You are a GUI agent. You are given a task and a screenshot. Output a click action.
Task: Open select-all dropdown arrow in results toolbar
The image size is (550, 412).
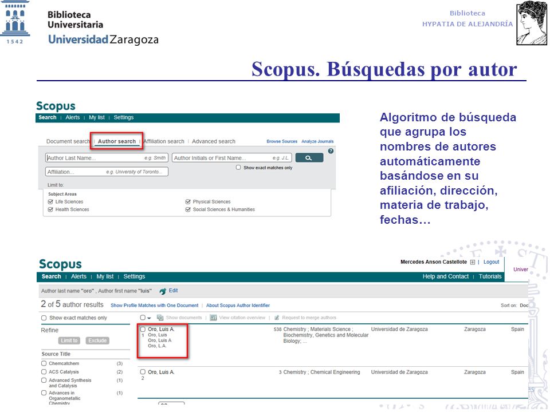click(149, 318)
